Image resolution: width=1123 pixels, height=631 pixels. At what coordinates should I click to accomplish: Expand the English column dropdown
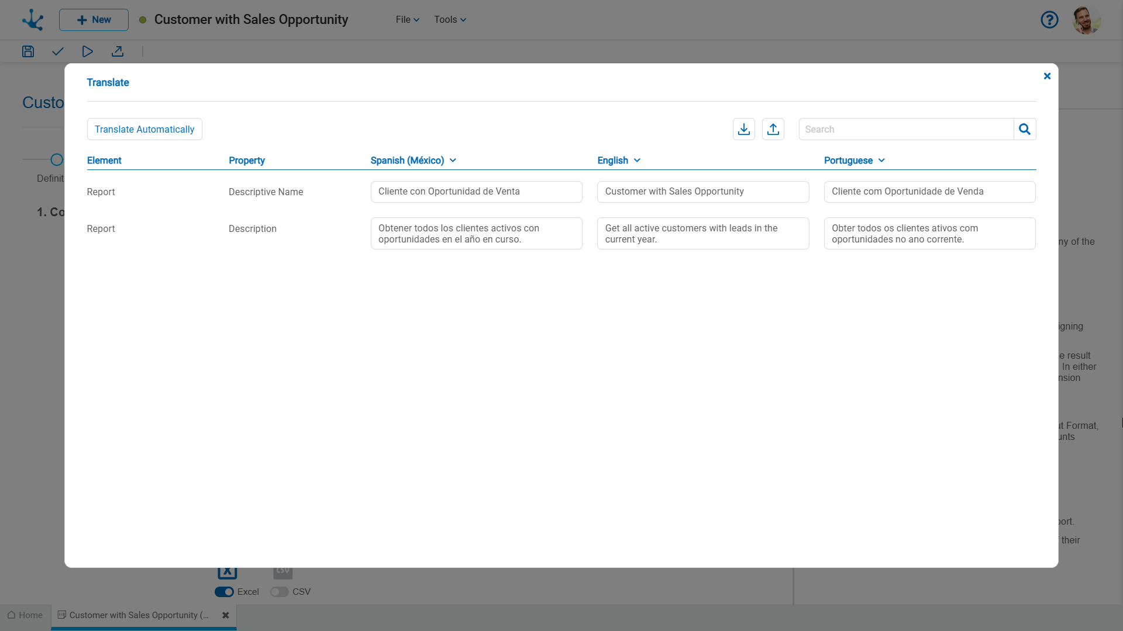tap(619, 160)
